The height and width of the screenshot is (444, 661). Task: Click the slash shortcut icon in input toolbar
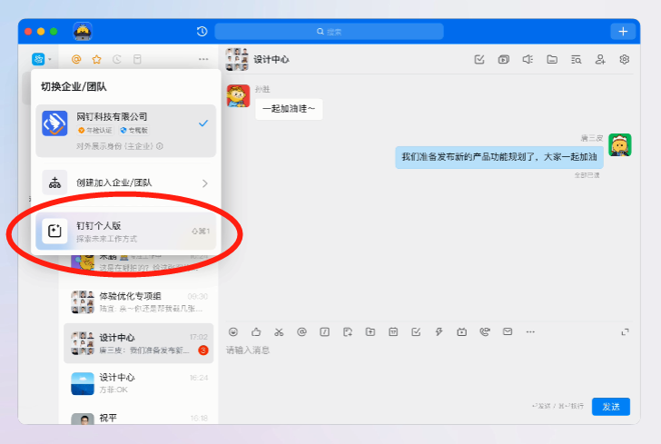[325, 332]
